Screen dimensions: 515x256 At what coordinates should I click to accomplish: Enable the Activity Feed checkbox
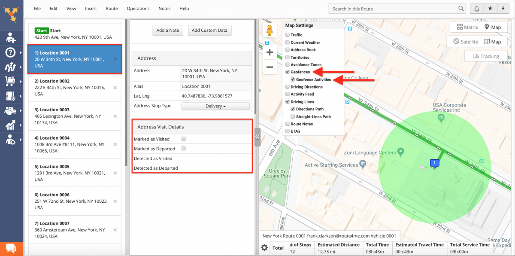288,94
